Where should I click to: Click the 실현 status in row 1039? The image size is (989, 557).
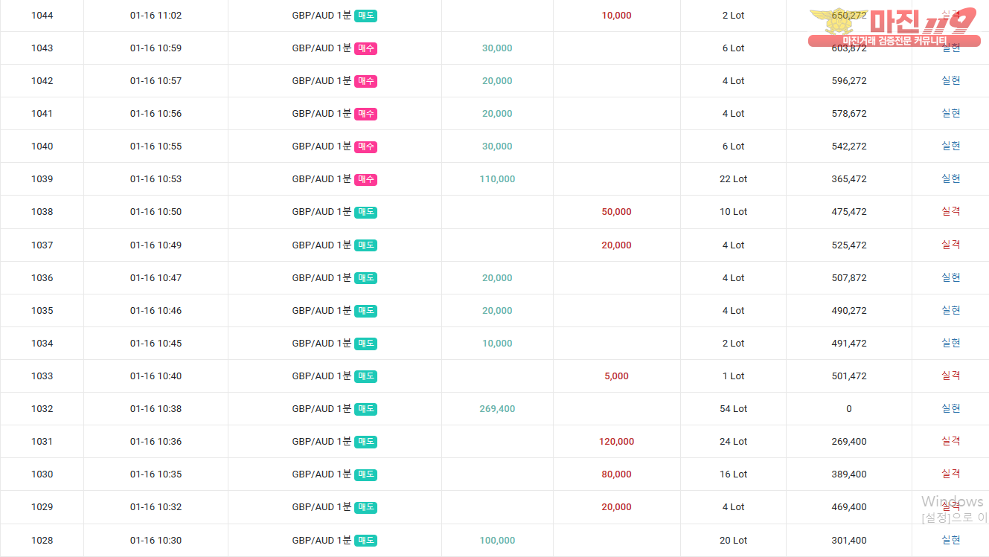coord(950,178)
